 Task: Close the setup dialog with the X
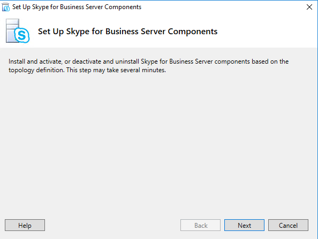pyautogui.click(x=309, y=7)
